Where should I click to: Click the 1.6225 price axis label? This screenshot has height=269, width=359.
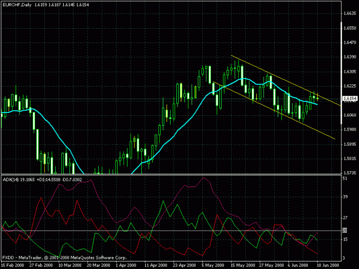coord(350,86)
